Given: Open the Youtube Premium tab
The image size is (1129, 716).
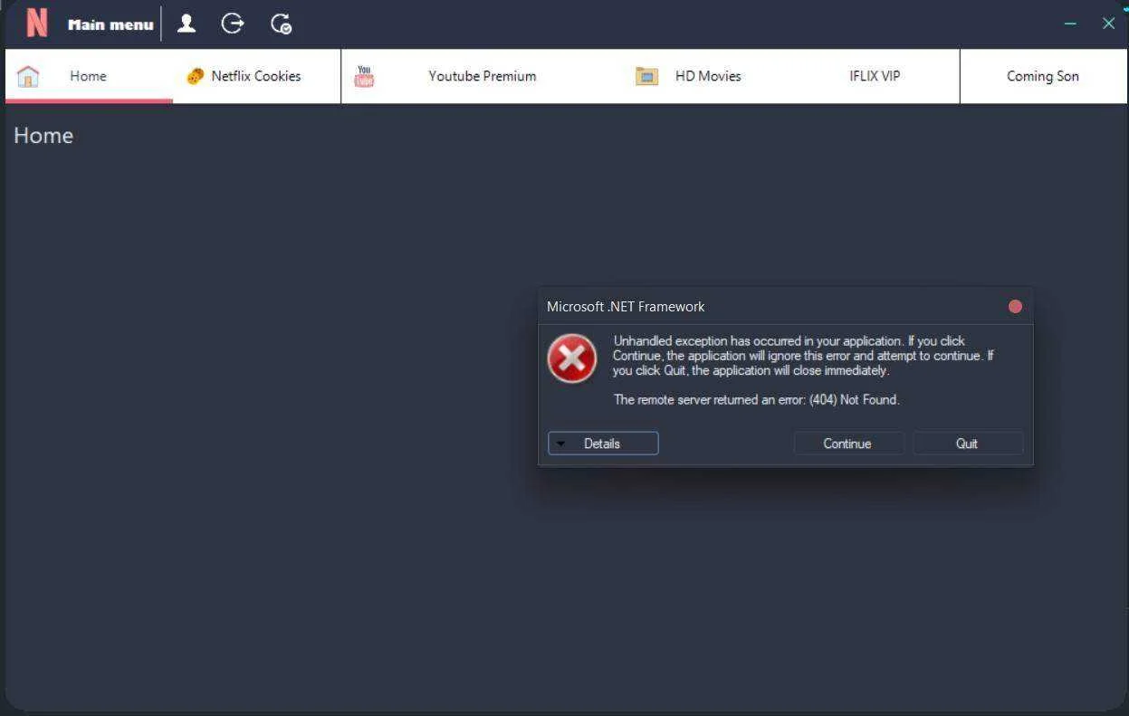Looking at the screenshot, I should [483, 76].
